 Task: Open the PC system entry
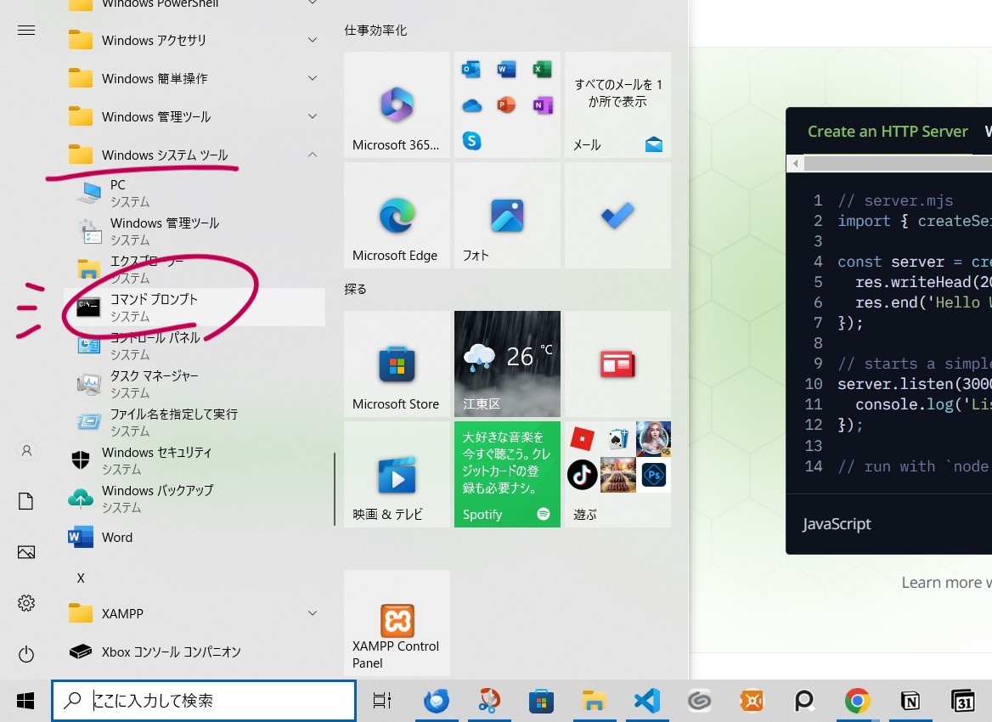[194, 192]
